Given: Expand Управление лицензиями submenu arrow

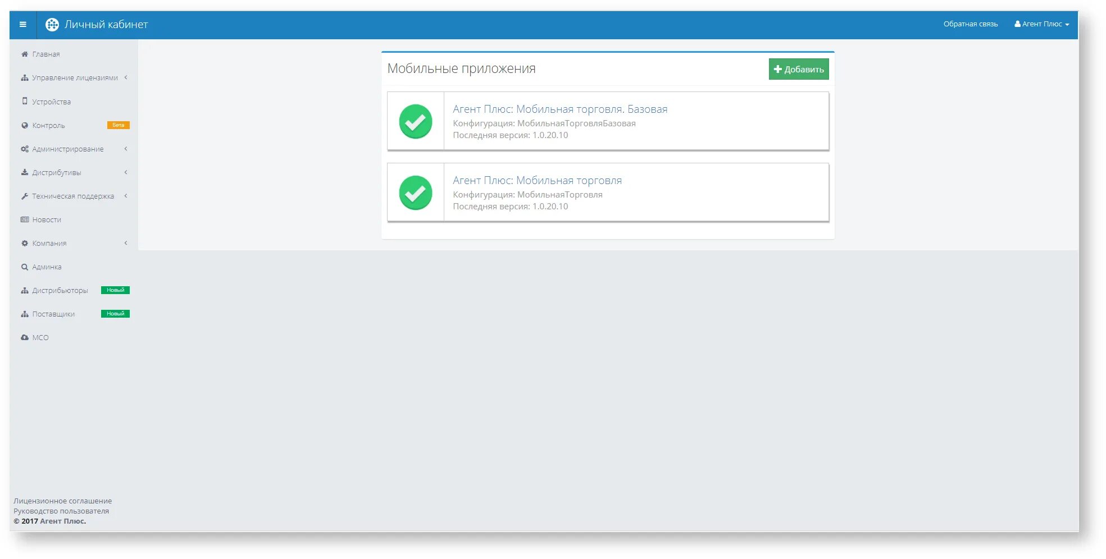Looking at the screenshot, I should (x=126, y=77).
